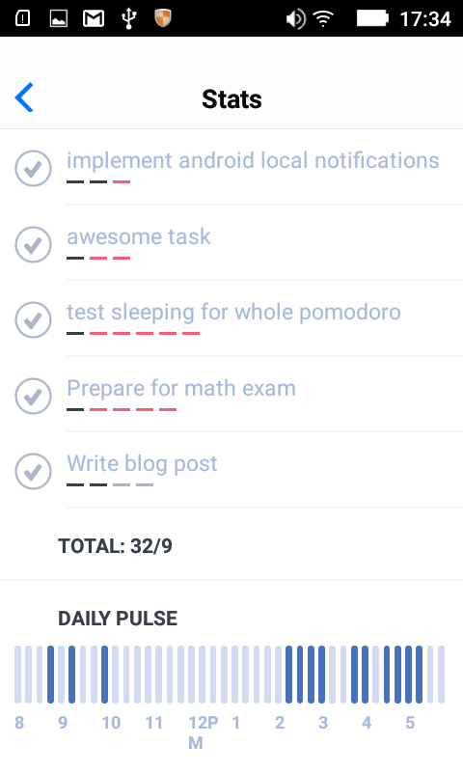The width and height of the screenshot is (463, 772).
Task: Tap the dark pulse bar above 9
Action: pyautogui.click(x=71, y=674)
